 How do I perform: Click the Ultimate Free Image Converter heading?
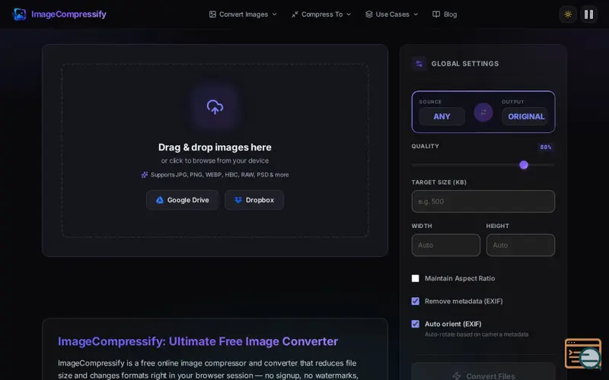coord(198,341)
